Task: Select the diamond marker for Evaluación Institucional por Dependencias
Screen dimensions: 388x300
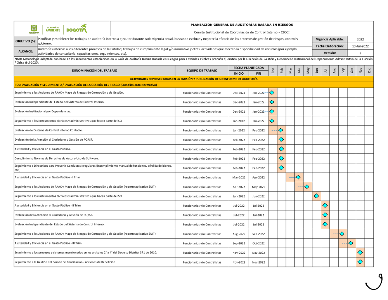Action: [x=272, y=112]
